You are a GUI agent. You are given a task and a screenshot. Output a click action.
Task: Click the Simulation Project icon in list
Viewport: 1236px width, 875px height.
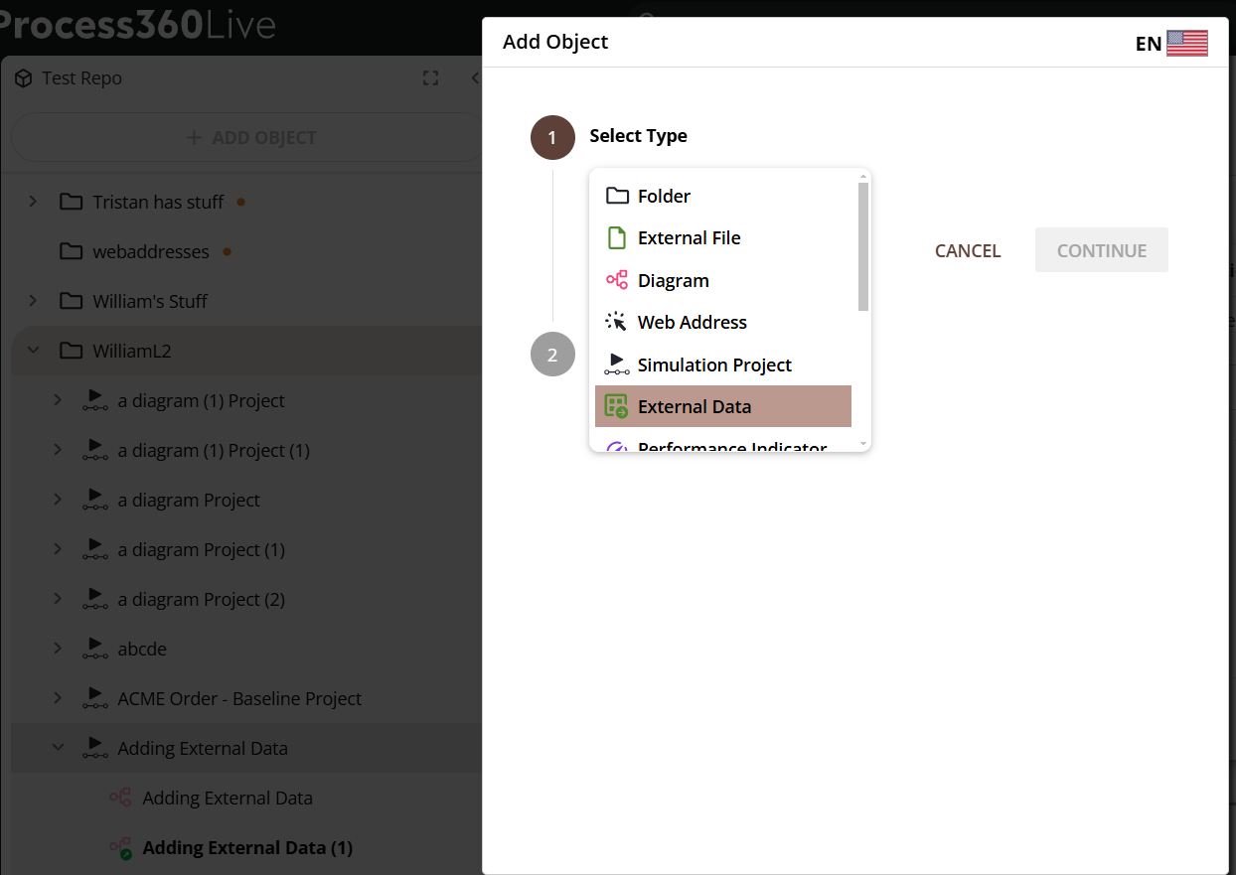pyautogui.click(x=617, y=365)
